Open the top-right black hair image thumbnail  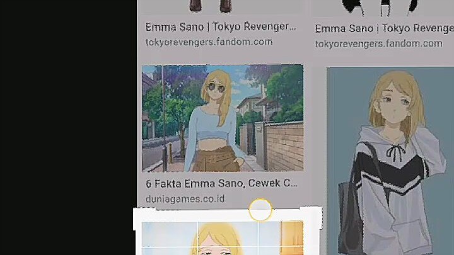383,8
